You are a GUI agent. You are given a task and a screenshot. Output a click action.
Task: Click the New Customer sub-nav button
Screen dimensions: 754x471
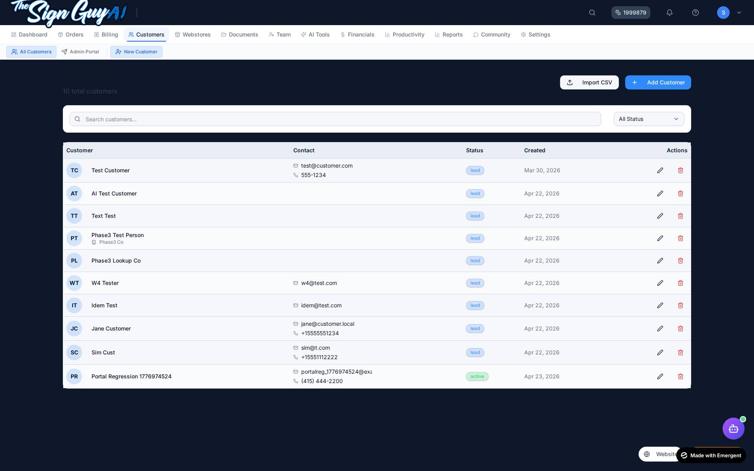click(136, 52)
